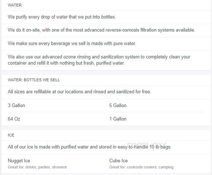212x175 pixels.
Task: Click the menupix watermark logo
Action: (147, 145)
